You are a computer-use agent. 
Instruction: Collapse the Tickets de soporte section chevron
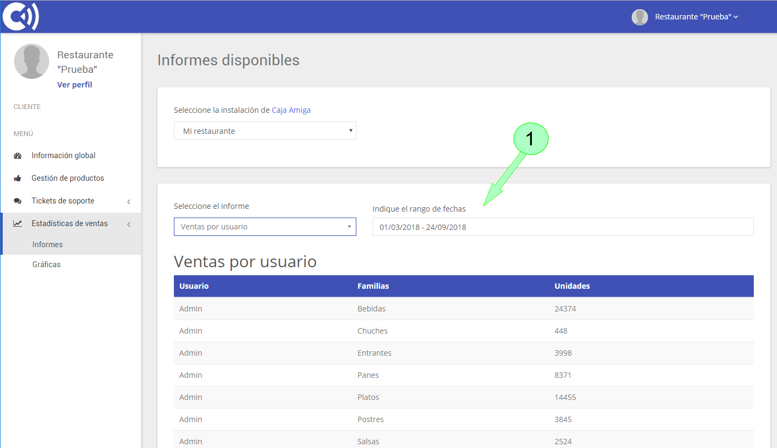pos(129,201)
